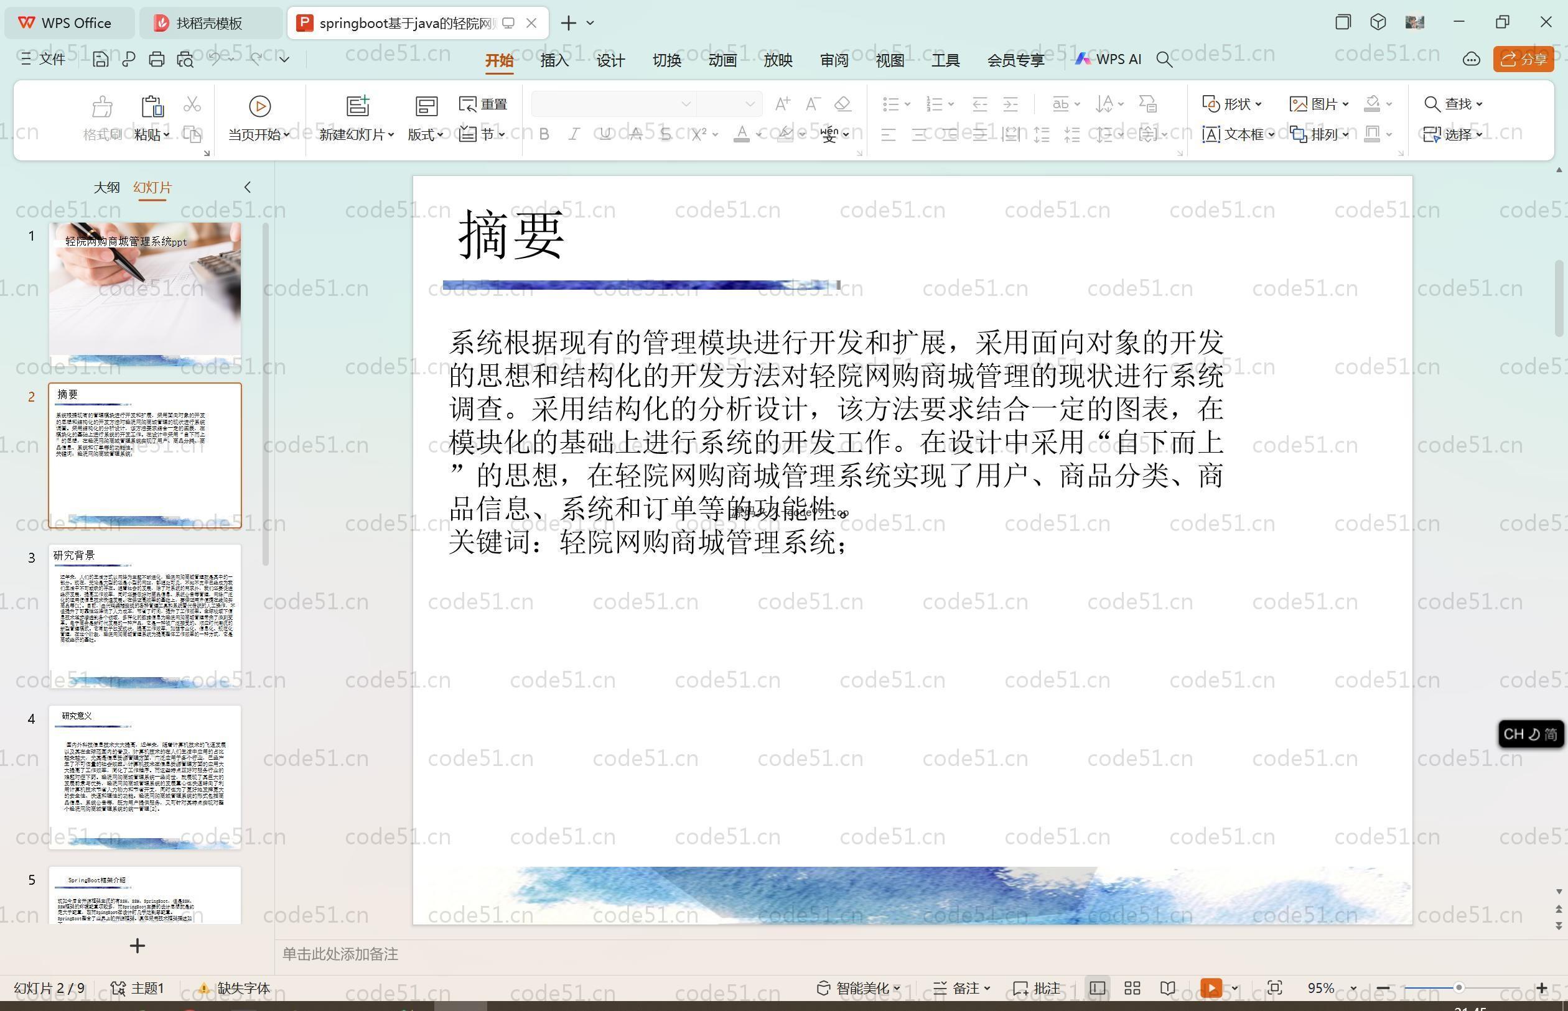The width and height of the screenshot is (1568, 1011).
Task: Switch to slide sorter view icon
Action: (1132, 988)
